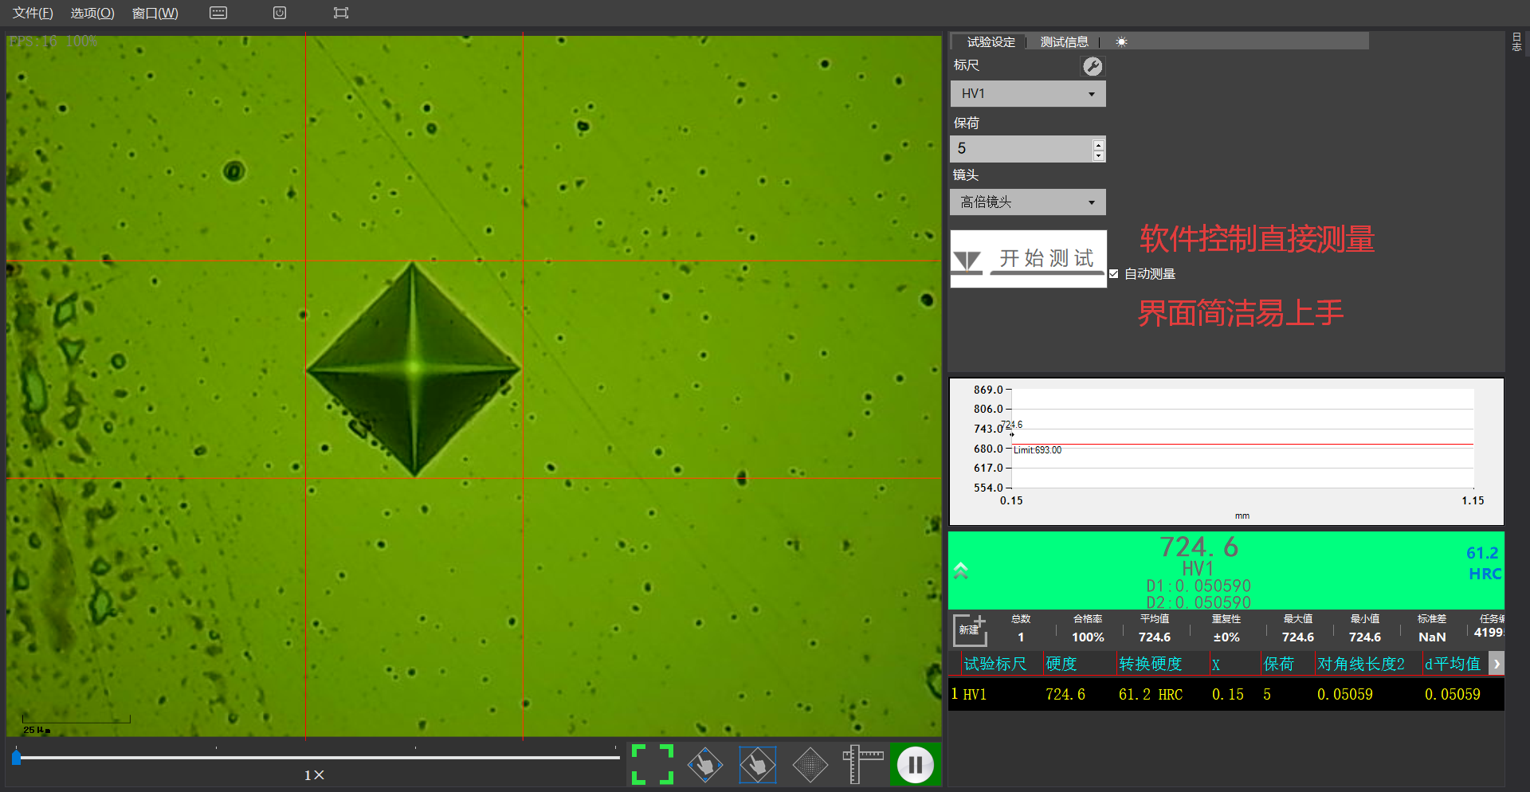Click the power icon in top toolbar
Screen dimensions: 1530x792
pos(280,13)
